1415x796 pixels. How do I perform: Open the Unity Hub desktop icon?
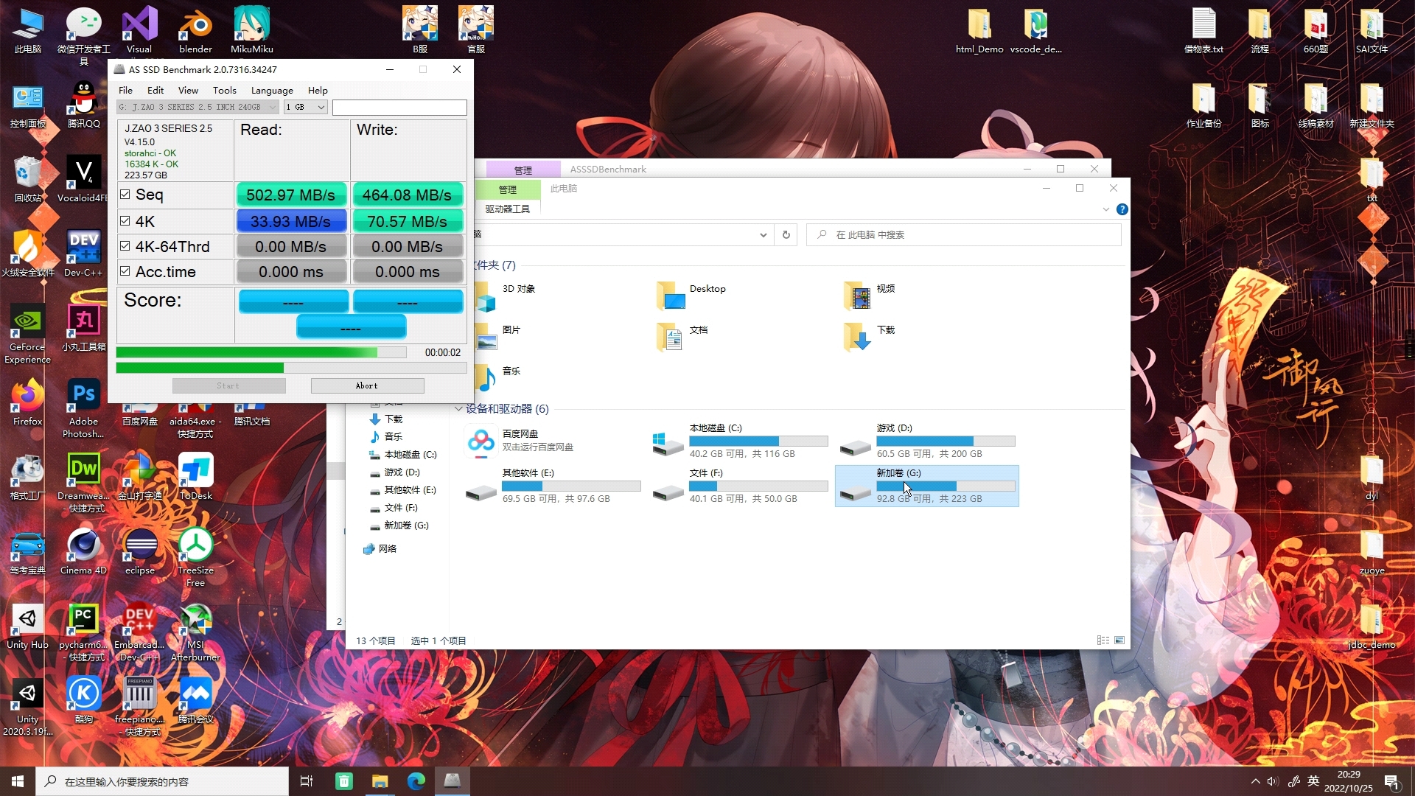(x=27, y=626)
